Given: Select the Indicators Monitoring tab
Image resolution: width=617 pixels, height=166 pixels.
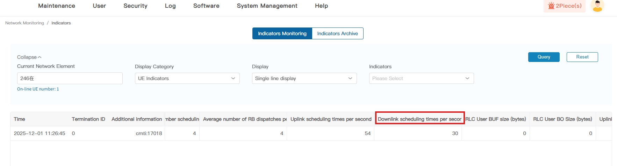Looking at the screenshot, I should 282,33.
